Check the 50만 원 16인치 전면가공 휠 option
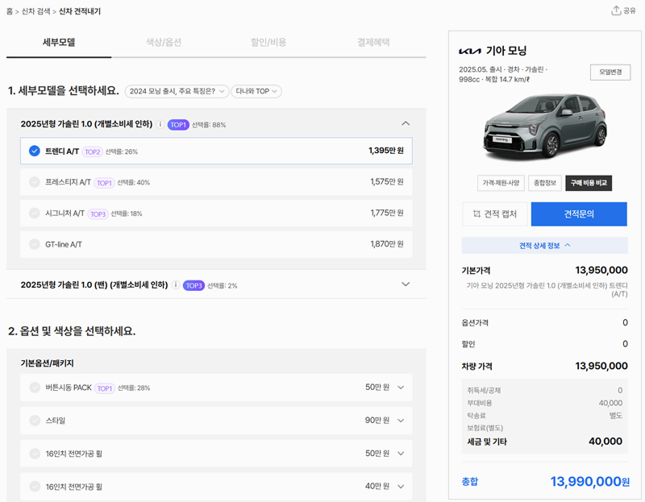The height and width of the screenshot is (502, 645). tap(35, 454)
